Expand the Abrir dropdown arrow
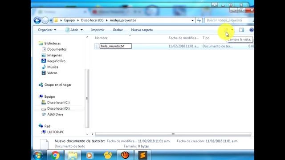Viewport: 285px width, 160px height. tap(81, 30)
